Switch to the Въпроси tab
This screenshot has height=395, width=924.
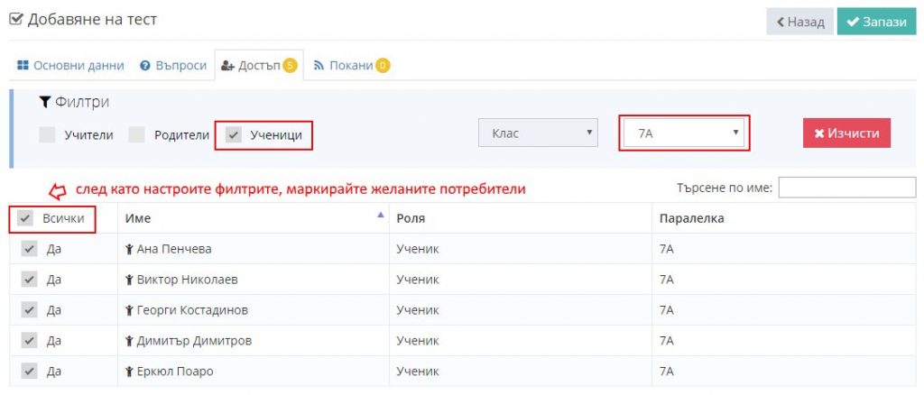[x=173, y=65]
